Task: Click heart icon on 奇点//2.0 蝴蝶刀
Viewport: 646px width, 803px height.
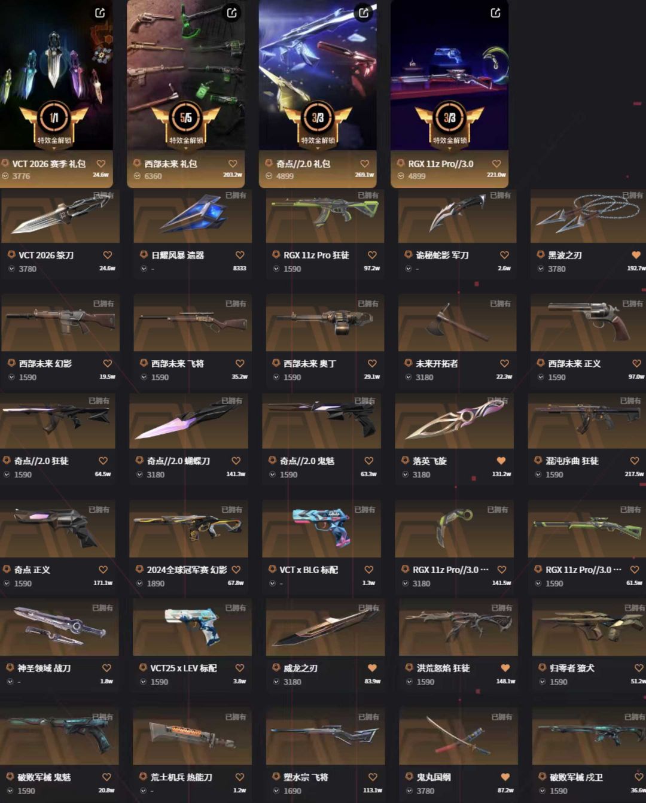Action: (236, 461)
